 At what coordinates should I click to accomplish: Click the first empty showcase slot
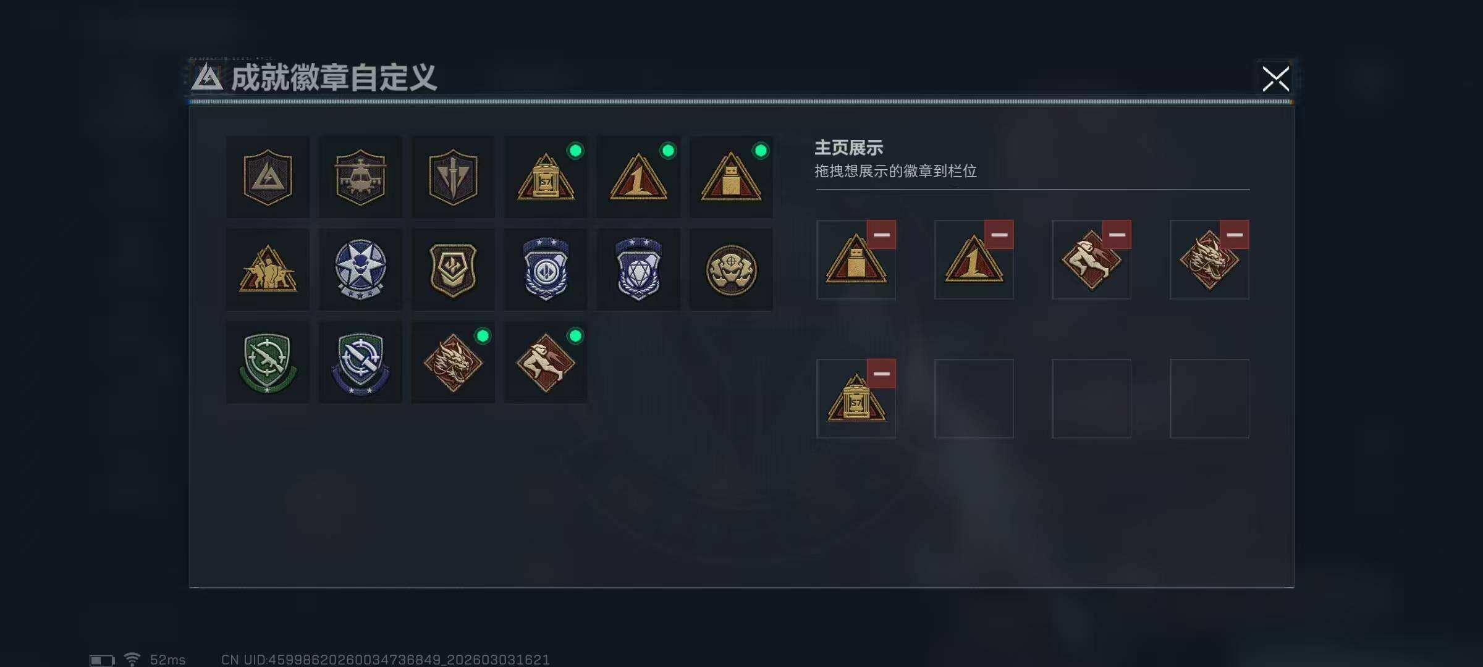click(x=974, y=399)
